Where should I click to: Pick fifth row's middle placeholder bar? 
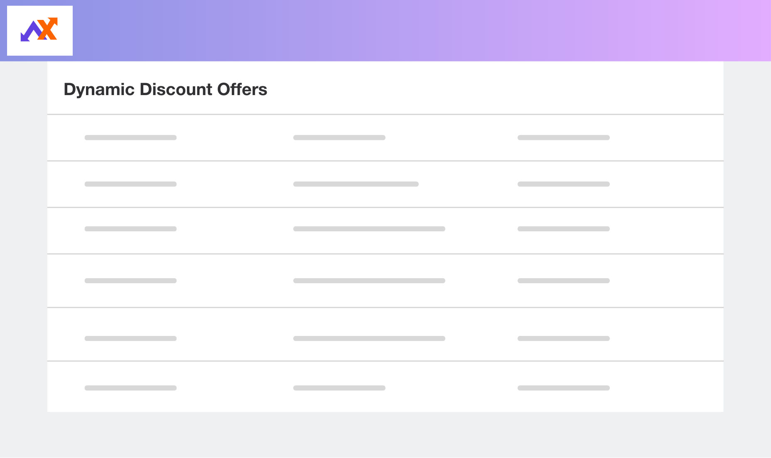pos(369,338)
